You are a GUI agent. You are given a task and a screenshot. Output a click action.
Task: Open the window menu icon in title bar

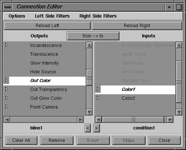click(7, 7)
